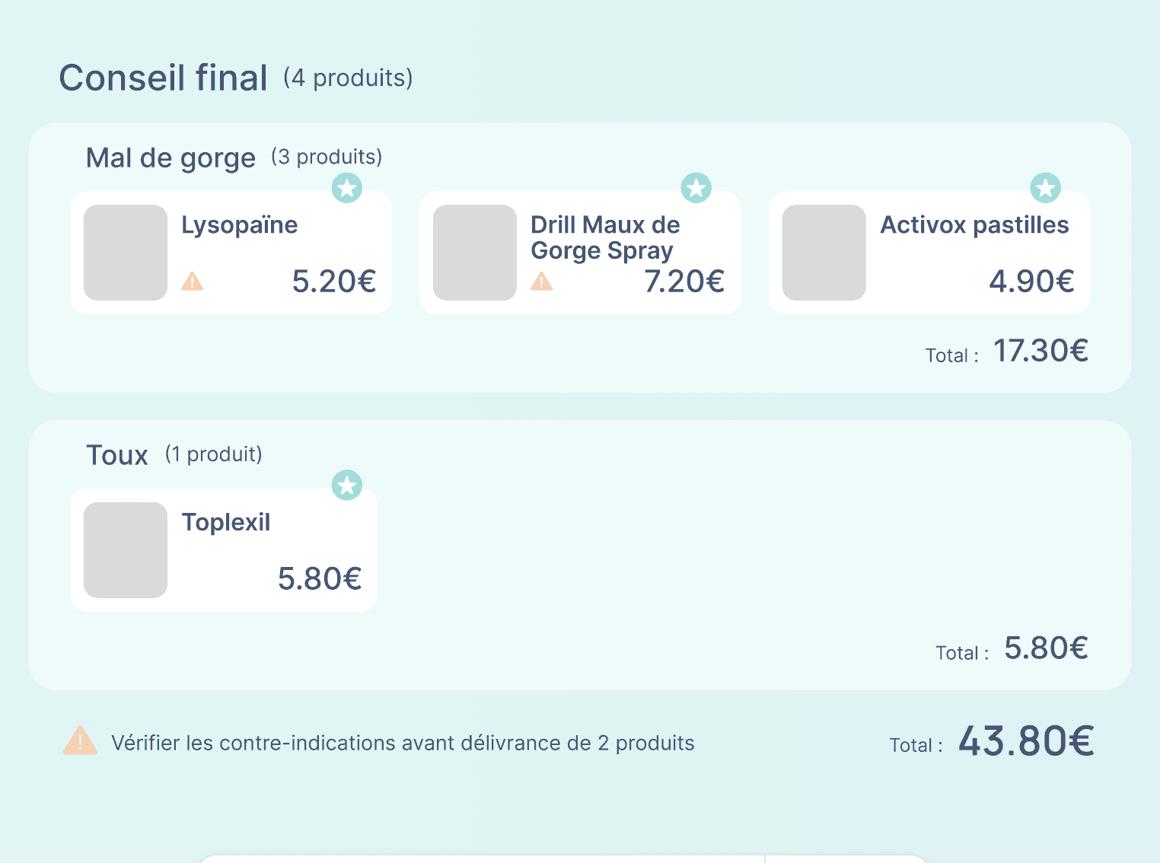Click the warning triangle beside contre-indications notice
This screenshot has height=863, width=1160.
tap(80, 740)
